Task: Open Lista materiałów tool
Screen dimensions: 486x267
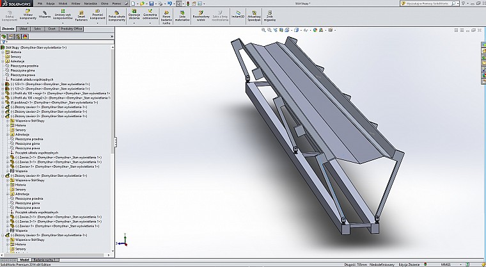Action: [182, 15]
